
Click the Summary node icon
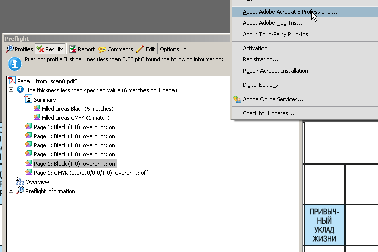28,99
